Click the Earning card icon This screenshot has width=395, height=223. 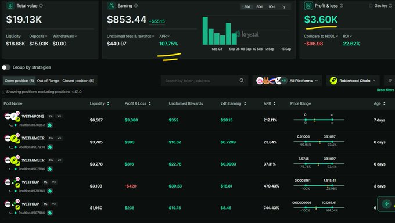pos(111,6)
